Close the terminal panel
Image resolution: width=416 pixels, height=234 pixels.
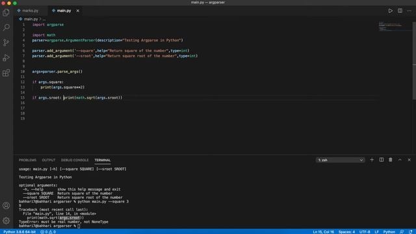(x=409, y=160)
